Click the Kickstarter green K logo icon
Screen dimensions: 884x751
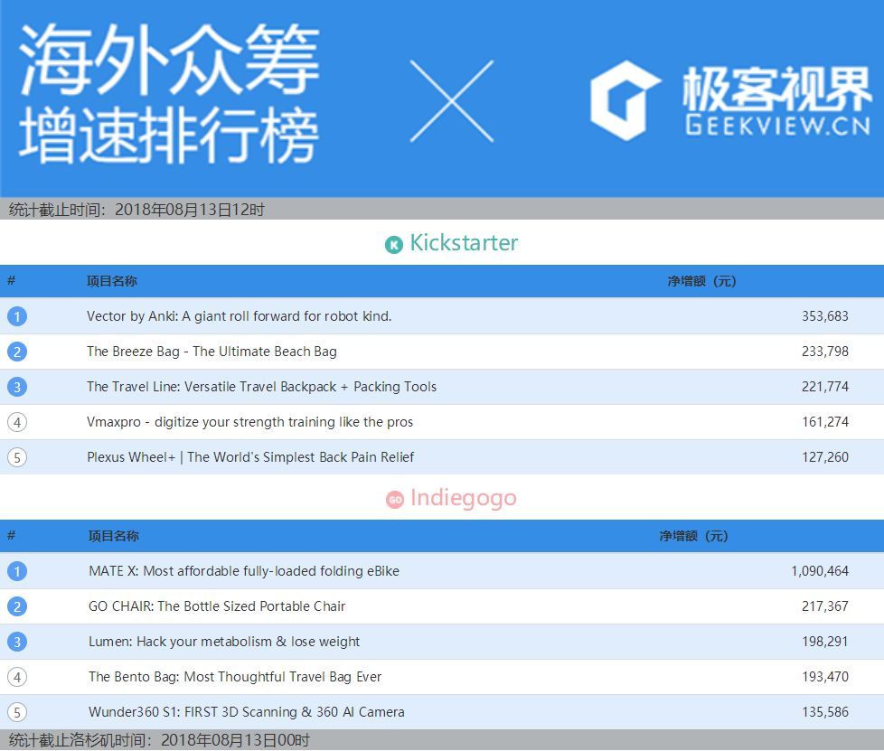tap(393, 245)
